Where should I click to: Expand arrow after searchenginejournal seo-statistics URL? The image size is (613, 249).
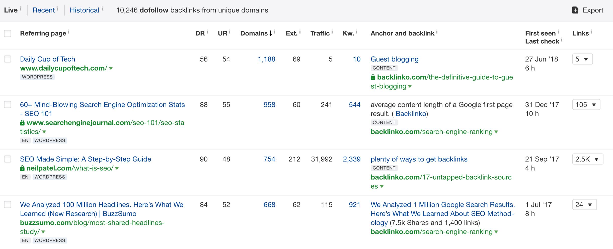(x=44, y=132)
